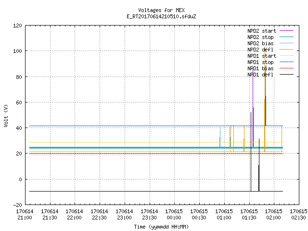
Task: Click the 80 y-axis tick label
Action: 19,77
